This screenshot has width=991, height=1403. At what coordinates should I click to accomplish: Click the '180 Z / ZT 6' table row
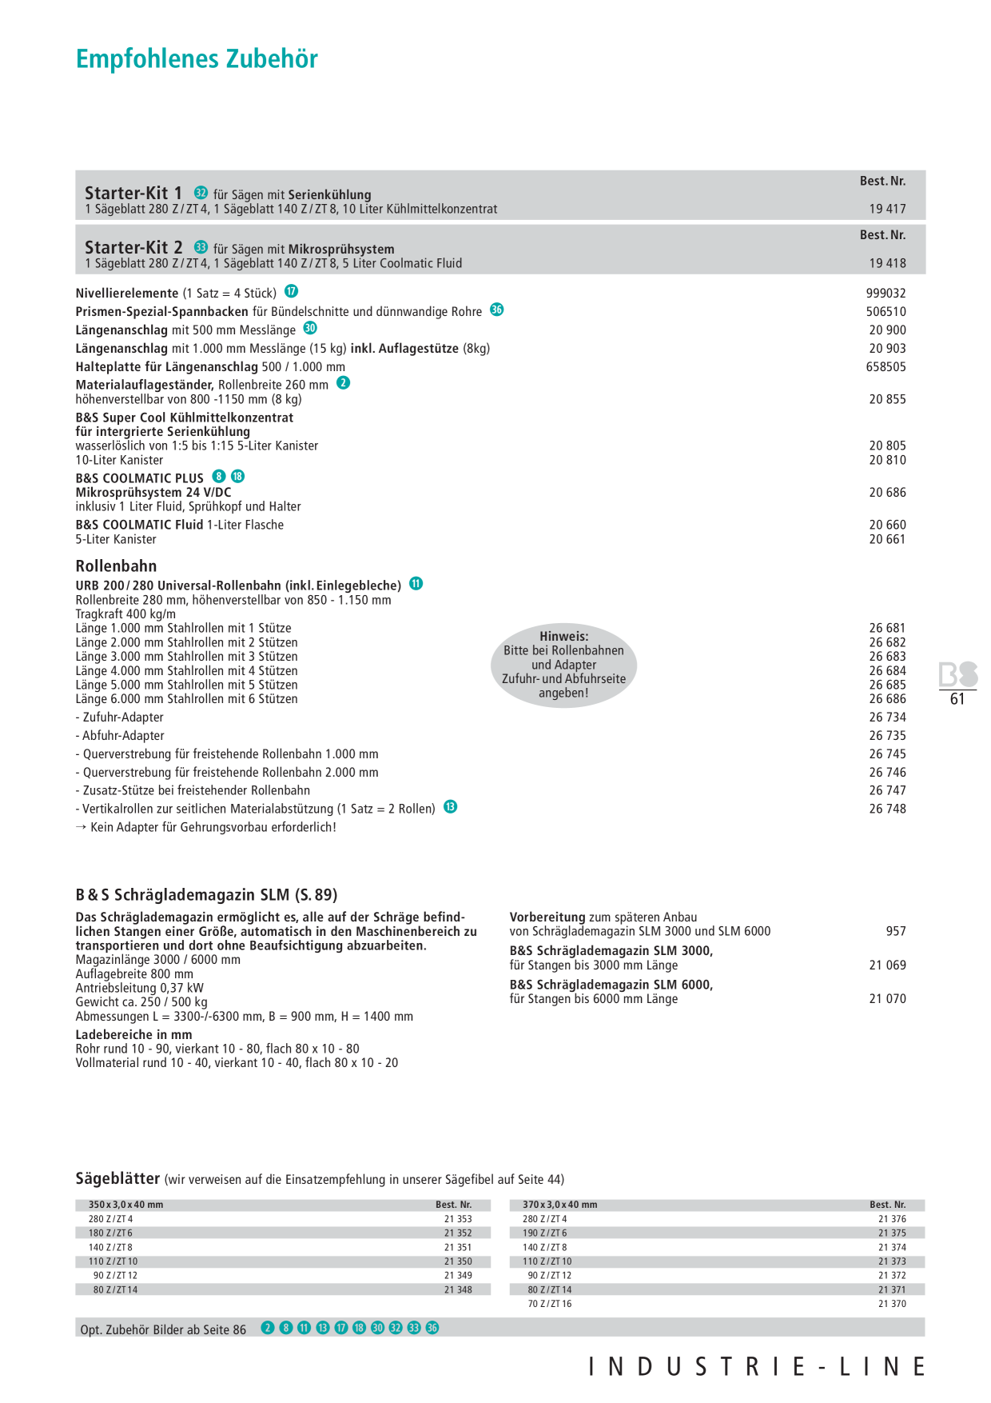tap(283, 1233)
